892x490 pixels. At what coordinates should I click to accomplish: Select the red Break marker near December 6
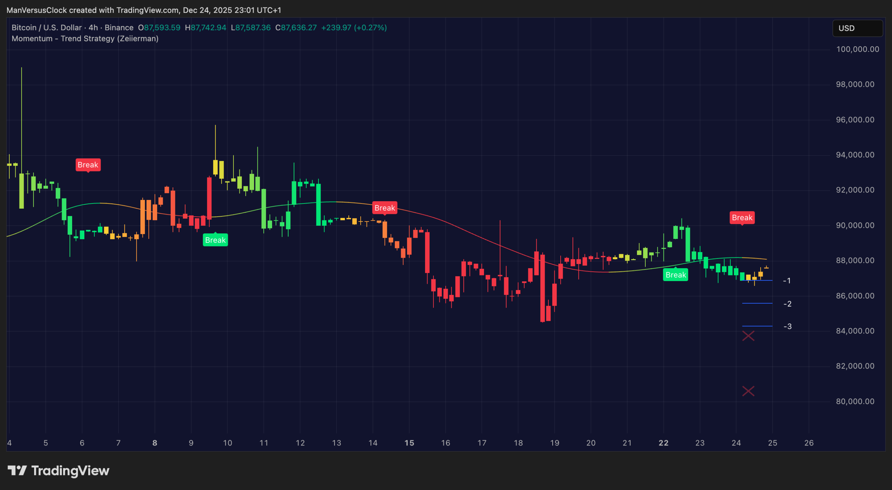[x=87, y=164]
